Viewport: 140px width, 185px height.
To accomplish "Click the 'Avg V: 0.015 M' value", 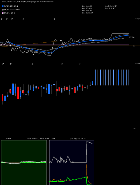I will 111,6.
